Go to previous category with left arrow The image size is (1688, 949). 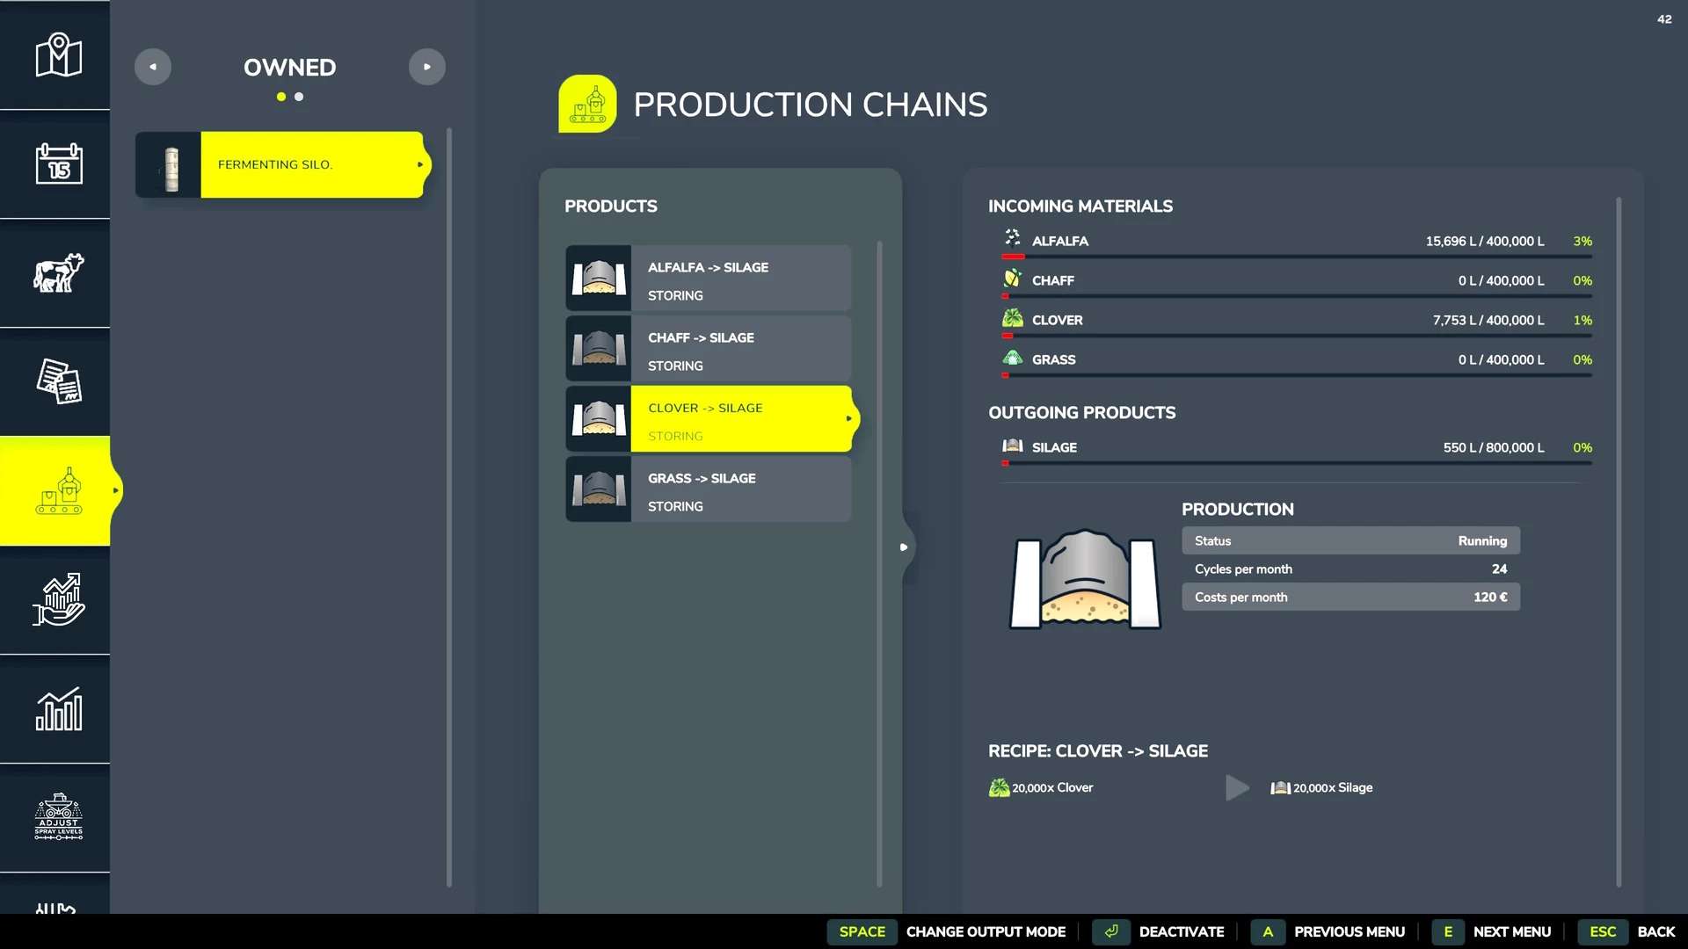(153, 67)
